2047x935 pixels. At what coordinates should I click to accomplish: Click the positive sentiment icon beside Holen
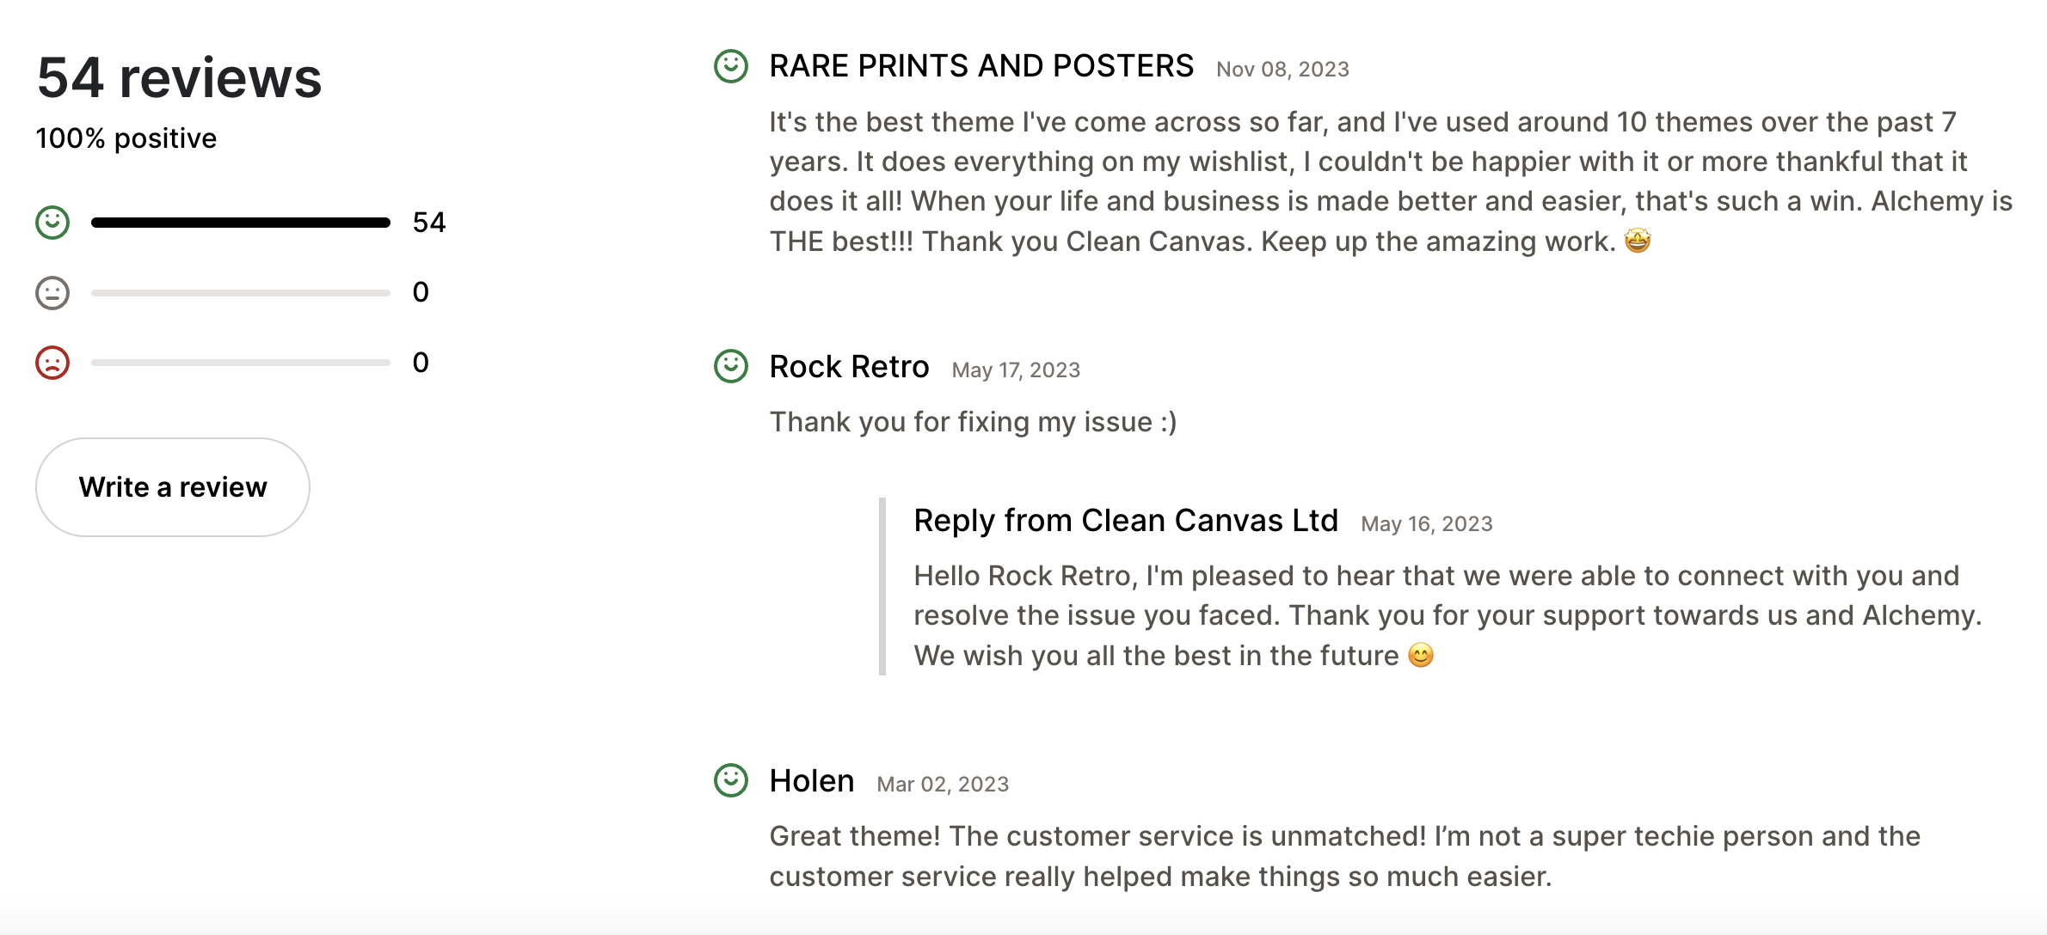730,781
